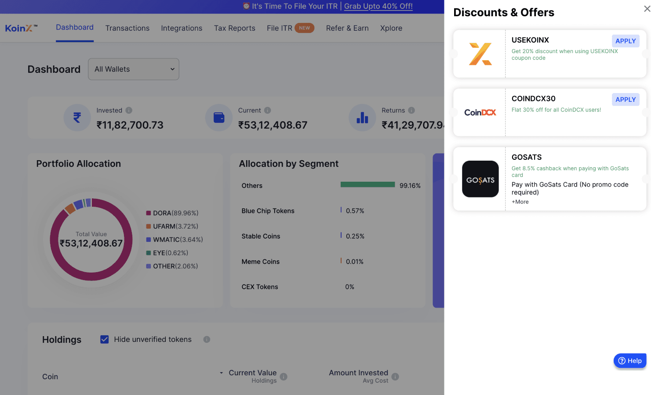Screen dimensions: 655x395
Task: Open the File ITR tab
Action: point(280,28)
